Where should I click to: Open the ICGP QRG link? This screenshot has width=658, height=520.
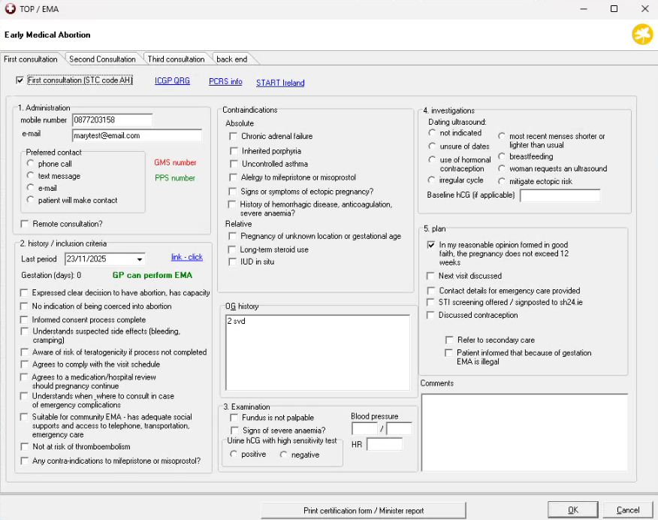(172, 81)
